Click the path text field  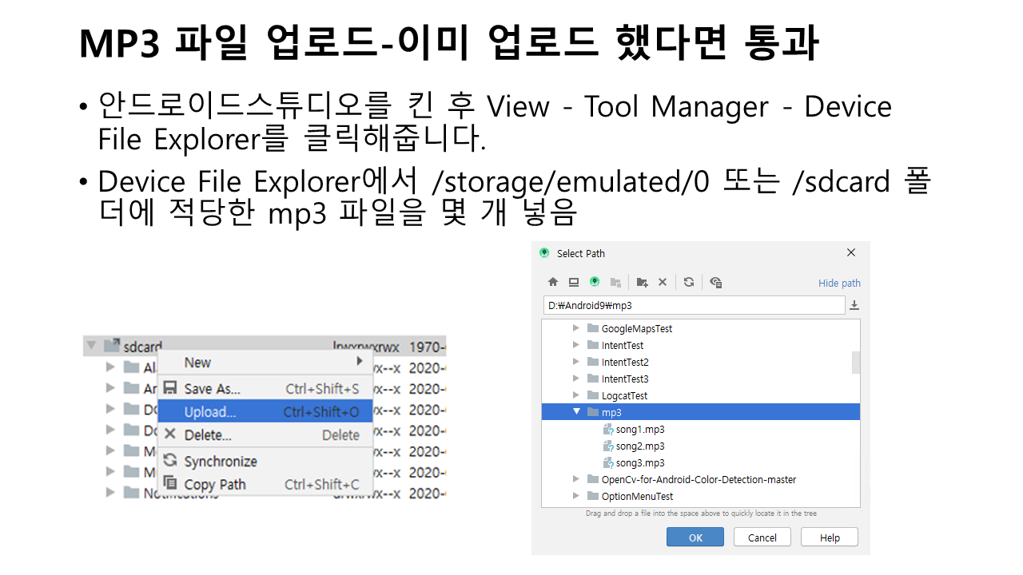tap(693, 305)
